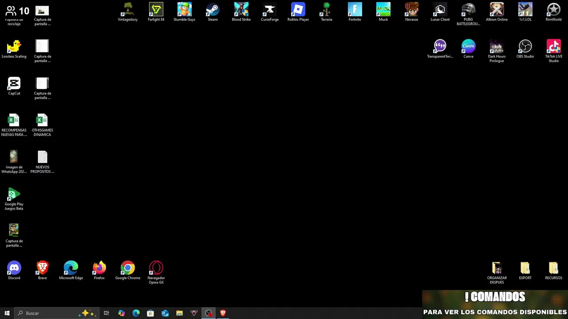Open the Windows Start menu
Screen dimensions: 568x319
(x=7, y=313)
